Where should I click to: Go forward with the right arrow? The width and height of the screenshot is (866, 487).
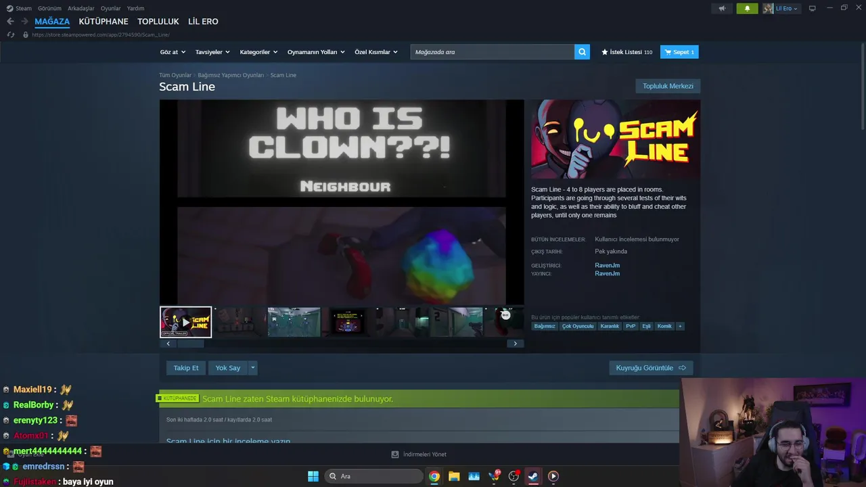24,22
